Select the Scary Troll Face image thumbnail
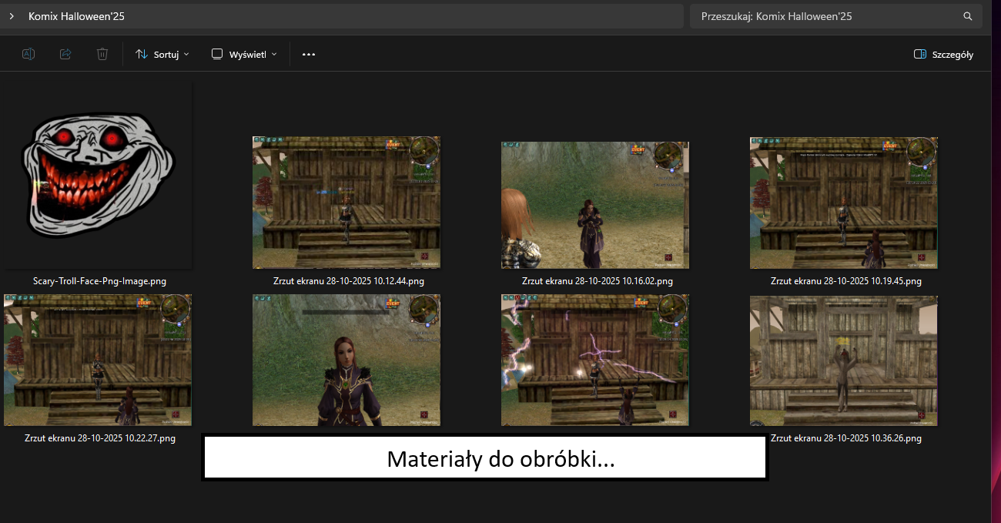This screenshot has width=1001, height=523. click(x=98, y=176)
